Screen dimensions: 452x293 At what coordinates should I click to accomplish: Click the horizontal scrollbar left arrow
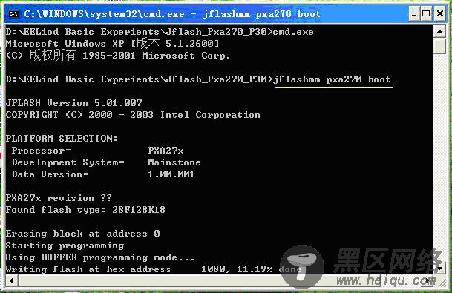[x=11, y=280]
